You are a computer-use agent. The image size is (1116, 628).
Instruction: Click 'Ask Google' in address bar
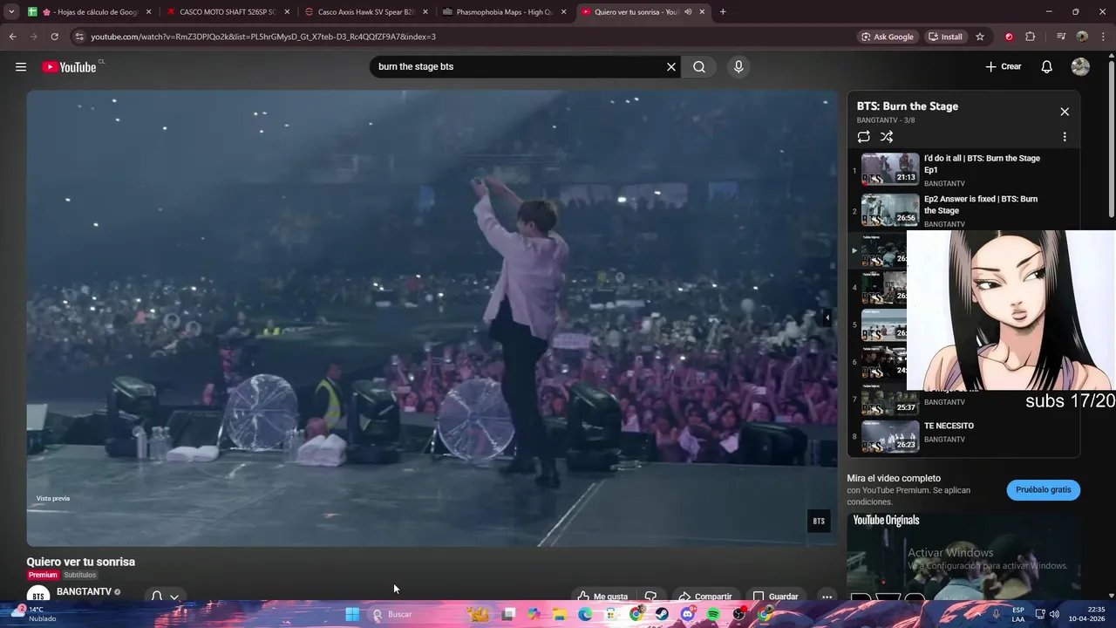(888, 37)
